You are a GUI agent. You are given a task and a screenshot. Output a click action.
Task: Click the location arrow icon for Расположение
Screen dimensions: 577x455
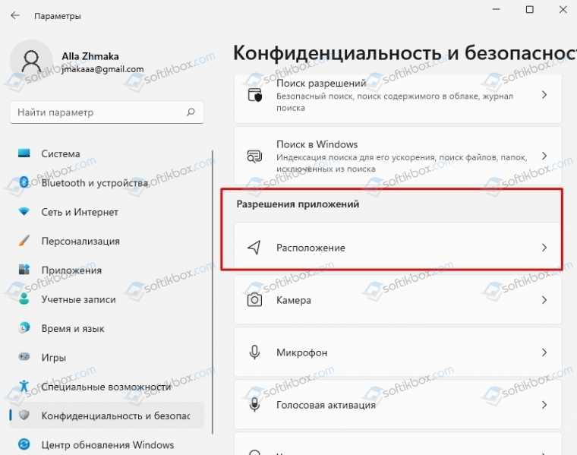coord(254,248)
